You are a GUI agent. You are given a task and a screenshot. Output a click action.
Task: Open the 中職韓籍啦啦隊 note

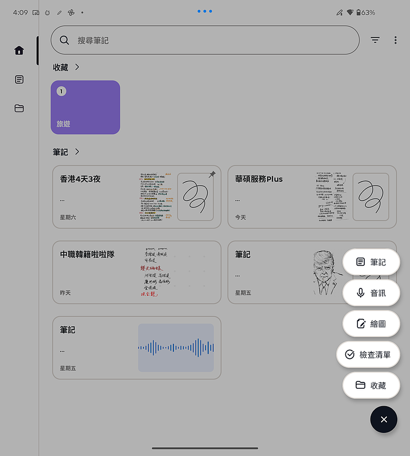137,272
